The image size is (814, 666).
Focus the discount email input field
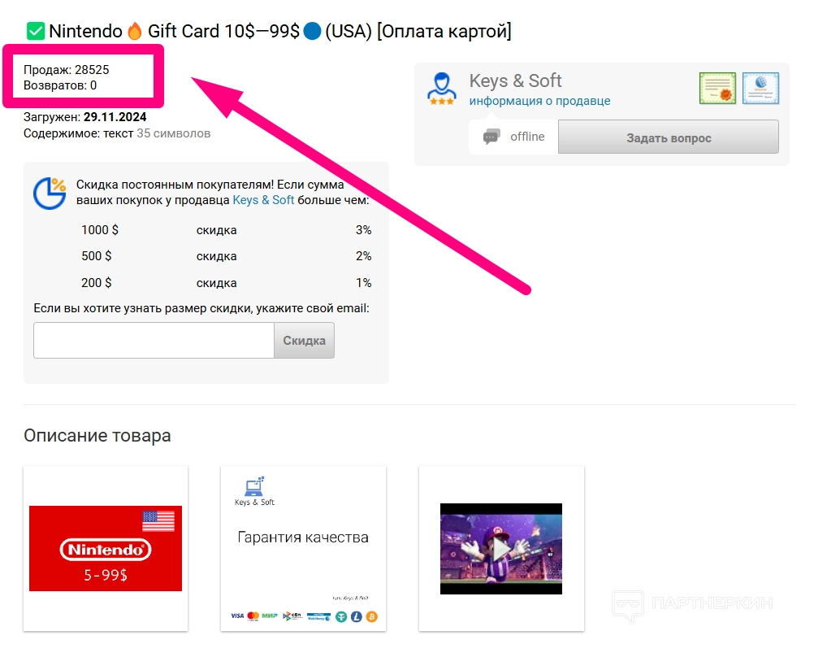tap(154, 340)
